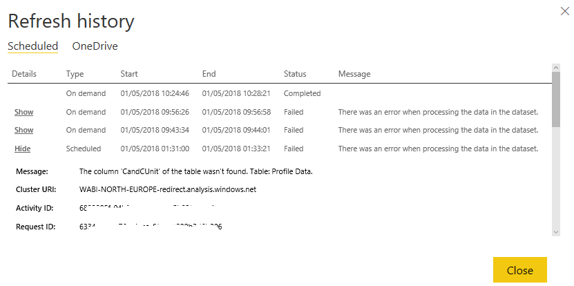The width and height of the screenshot is (574, 286).
Task: Click the Status column header
Action: pyautogui.click(x=295, y=74)
